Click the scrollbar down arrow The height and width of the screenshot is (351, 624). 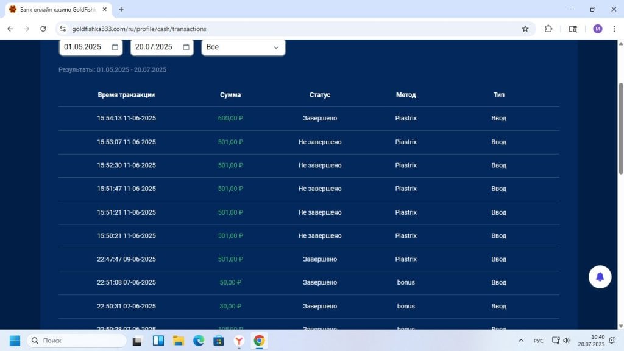620,326
